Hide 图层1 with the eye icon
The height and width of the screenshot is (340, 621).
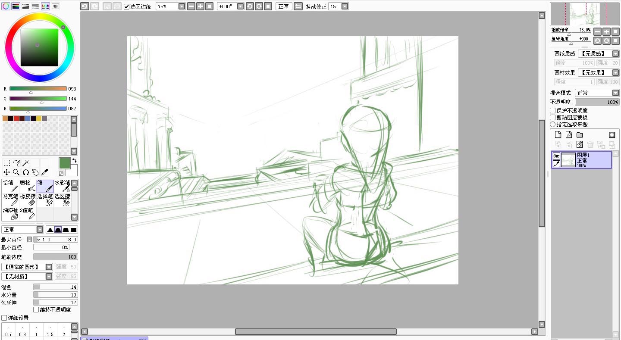click(556, 156)
